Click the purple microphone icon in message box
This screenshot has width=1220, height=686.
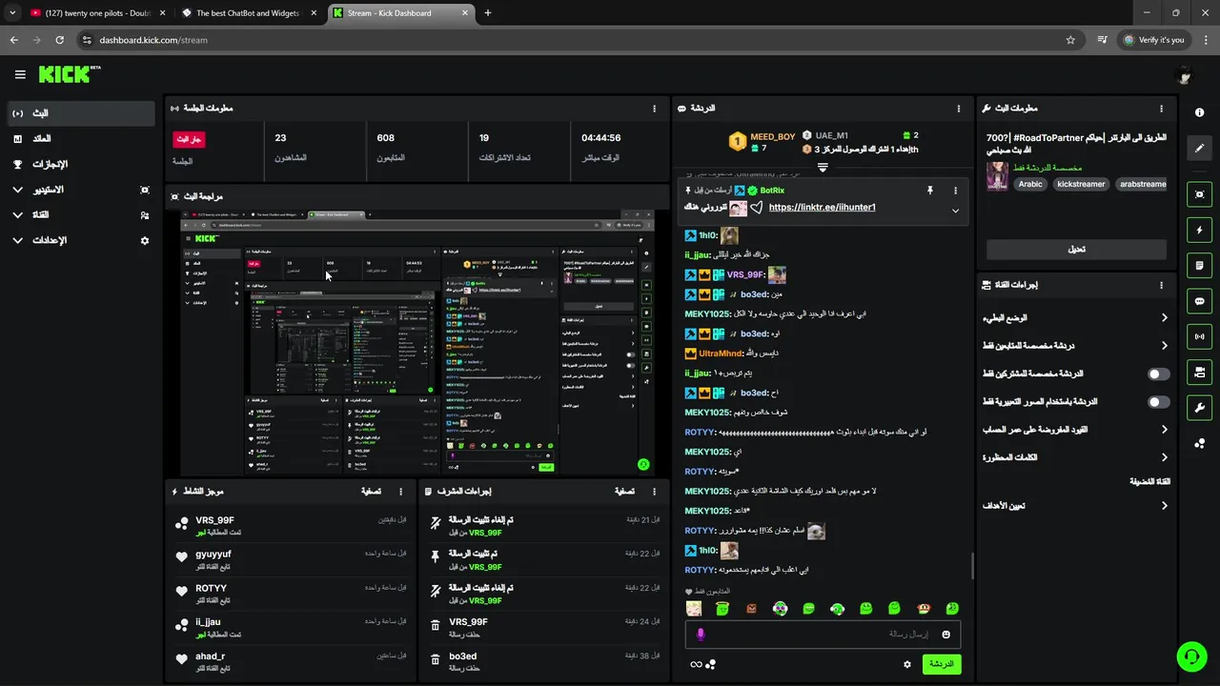pyautogui.click(x=701, y=635)
